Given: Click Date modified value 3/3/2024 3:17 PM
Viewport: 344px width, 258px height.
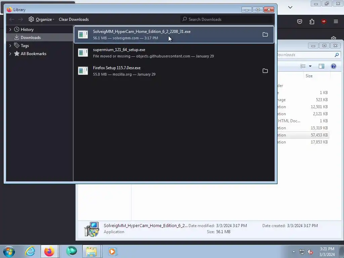Looking at the screenshot, I should pyautogui.click(x=231, y=225).
